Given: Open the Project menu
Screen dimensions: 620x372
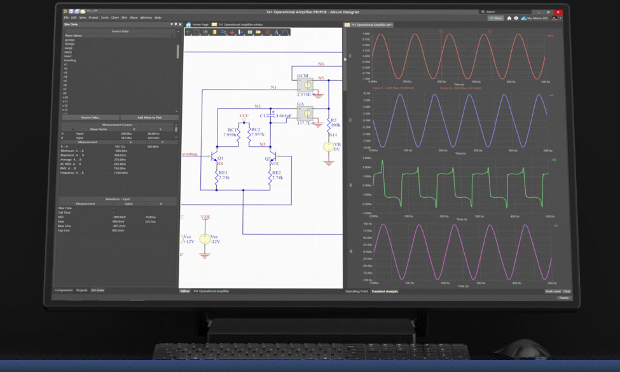Looking at the screenshot, I should coord(93,18).
